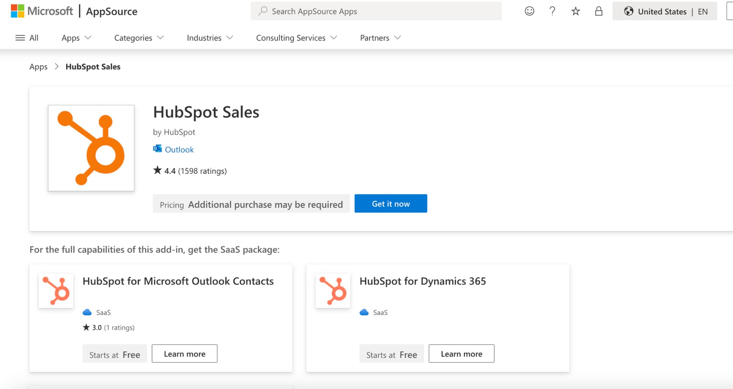Click Learn more for HubSpot for Dynamics 365
The image size is (733, 389).
[x=461, y=354]
